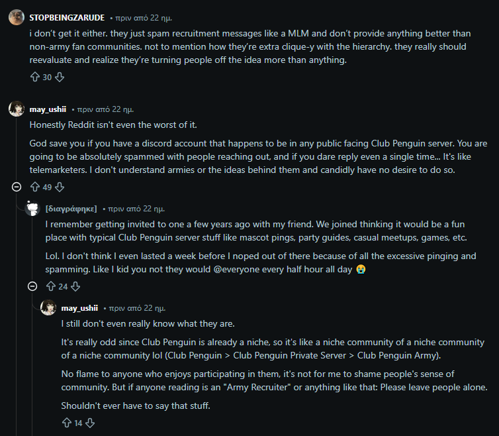
Task: Open STOPBEINGZARUDE's user profile link
Action: coord(67,17)
